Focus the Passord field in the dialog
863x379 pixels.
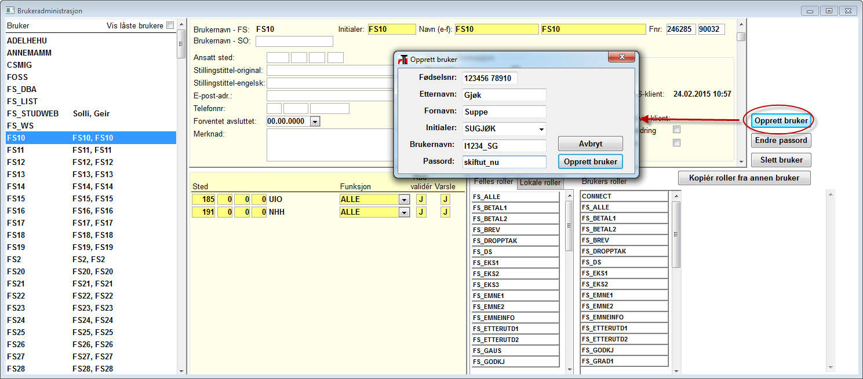click(504, 162)
